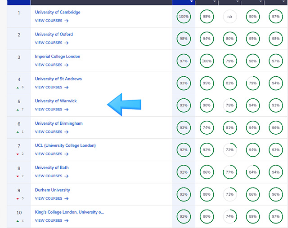The image size is (288, 228).
Task: Click Bath's 84% score circle
Action: [253, 172]
